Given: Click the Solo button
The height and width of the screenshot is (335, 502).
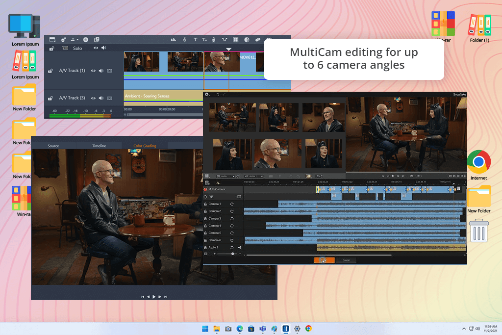Looking at the screenshot, I should click(77, 48).
